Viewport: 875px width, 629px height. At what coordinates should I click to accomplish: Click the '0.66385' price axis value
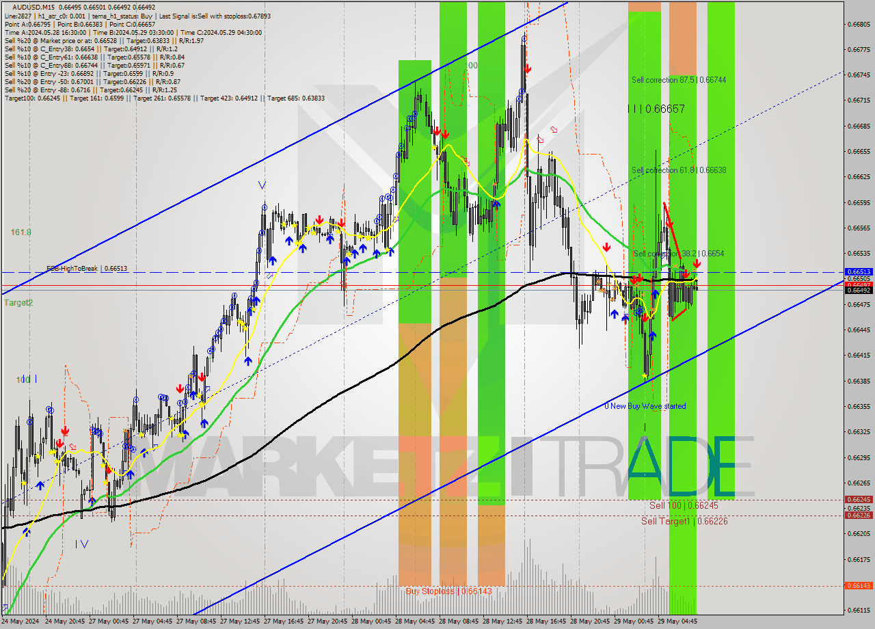tap(859, 381)
